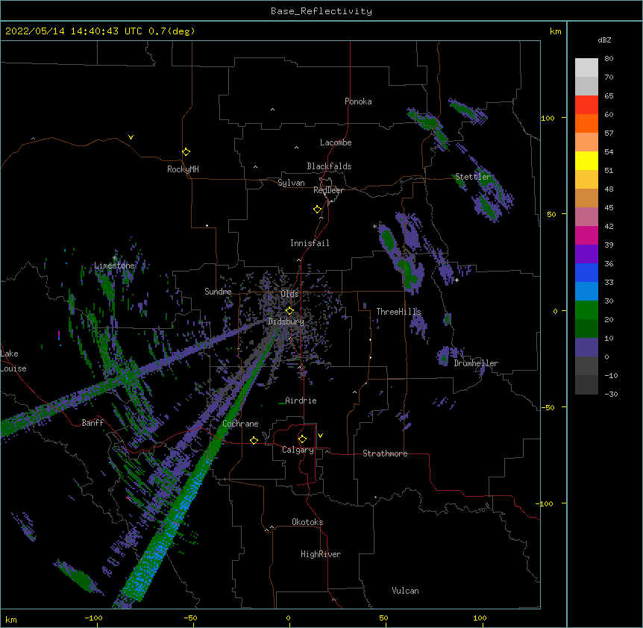Click the km unit label at bottom-left
Viewport: 643px width, 628px height.
click(10, 619)
